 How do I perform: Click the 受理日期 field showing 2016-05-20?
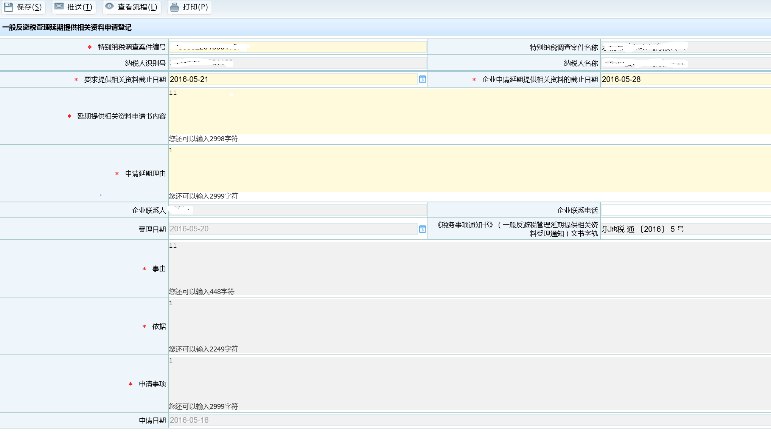(293, 229)
